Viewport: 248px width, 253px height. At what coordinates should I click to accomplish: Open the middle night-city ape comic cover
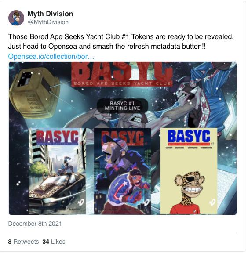pos(123,171)
